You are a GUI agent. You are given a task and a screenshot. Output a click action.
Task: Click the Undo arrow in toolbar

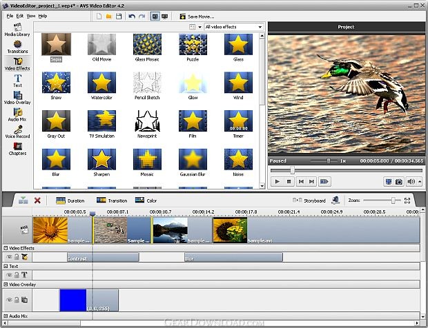click(131, 16)
